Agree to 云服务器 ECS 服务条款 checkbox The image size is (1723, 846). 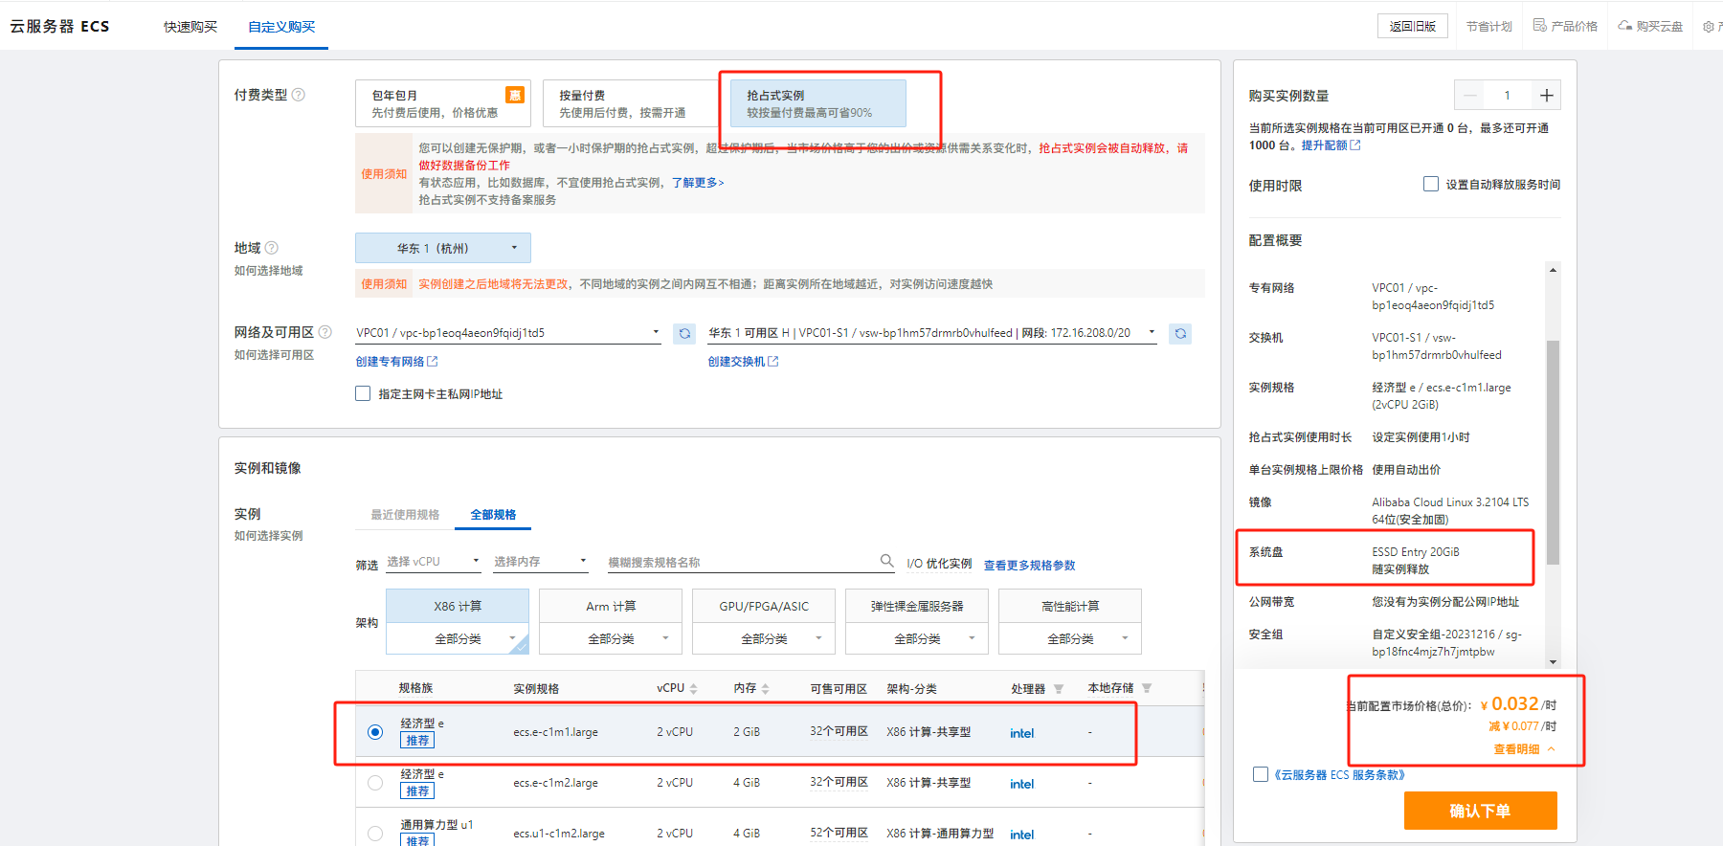click(1261, 774)
